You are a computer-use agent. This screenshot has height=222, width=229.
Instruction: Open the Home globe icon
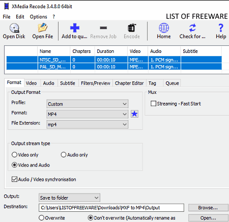(x=164, y=28)
